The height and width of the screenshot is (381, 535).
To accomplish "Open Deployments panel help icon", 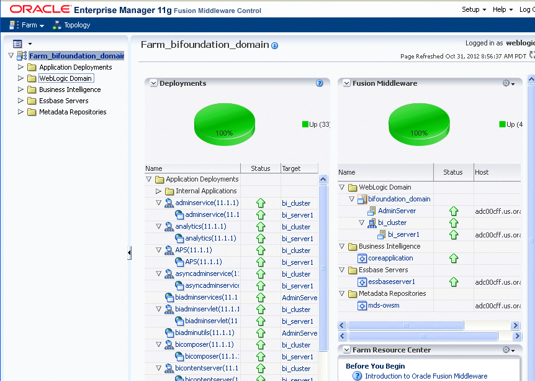I will (x=320, y=83).
